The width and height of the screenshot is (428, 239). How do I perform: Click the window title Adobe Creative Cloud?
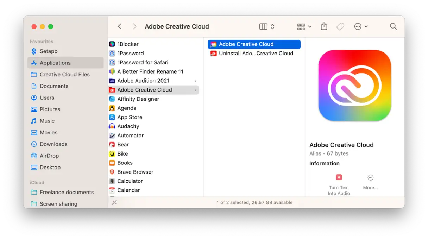tap(177, 26)
